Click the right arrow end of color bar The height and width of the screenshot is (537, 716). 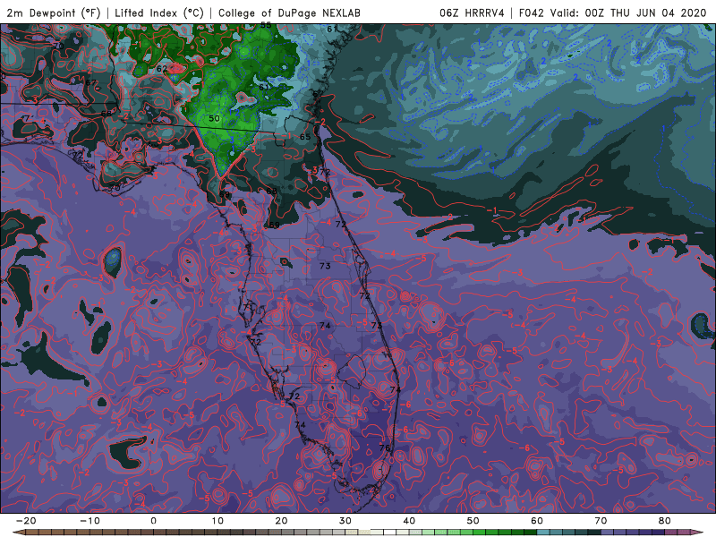[697, 533]
